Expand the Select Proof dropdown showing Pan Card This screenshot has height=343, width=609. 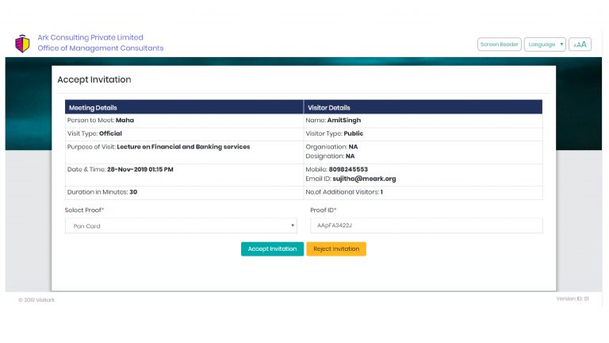point(180,226)
